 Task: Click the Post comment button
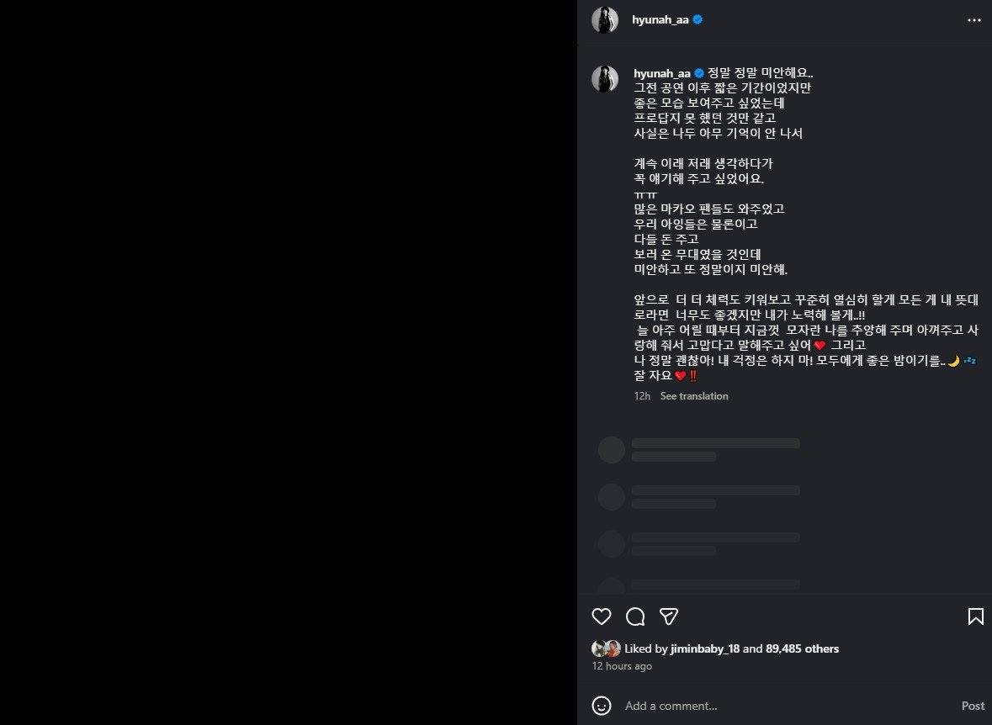coord(973,706)
